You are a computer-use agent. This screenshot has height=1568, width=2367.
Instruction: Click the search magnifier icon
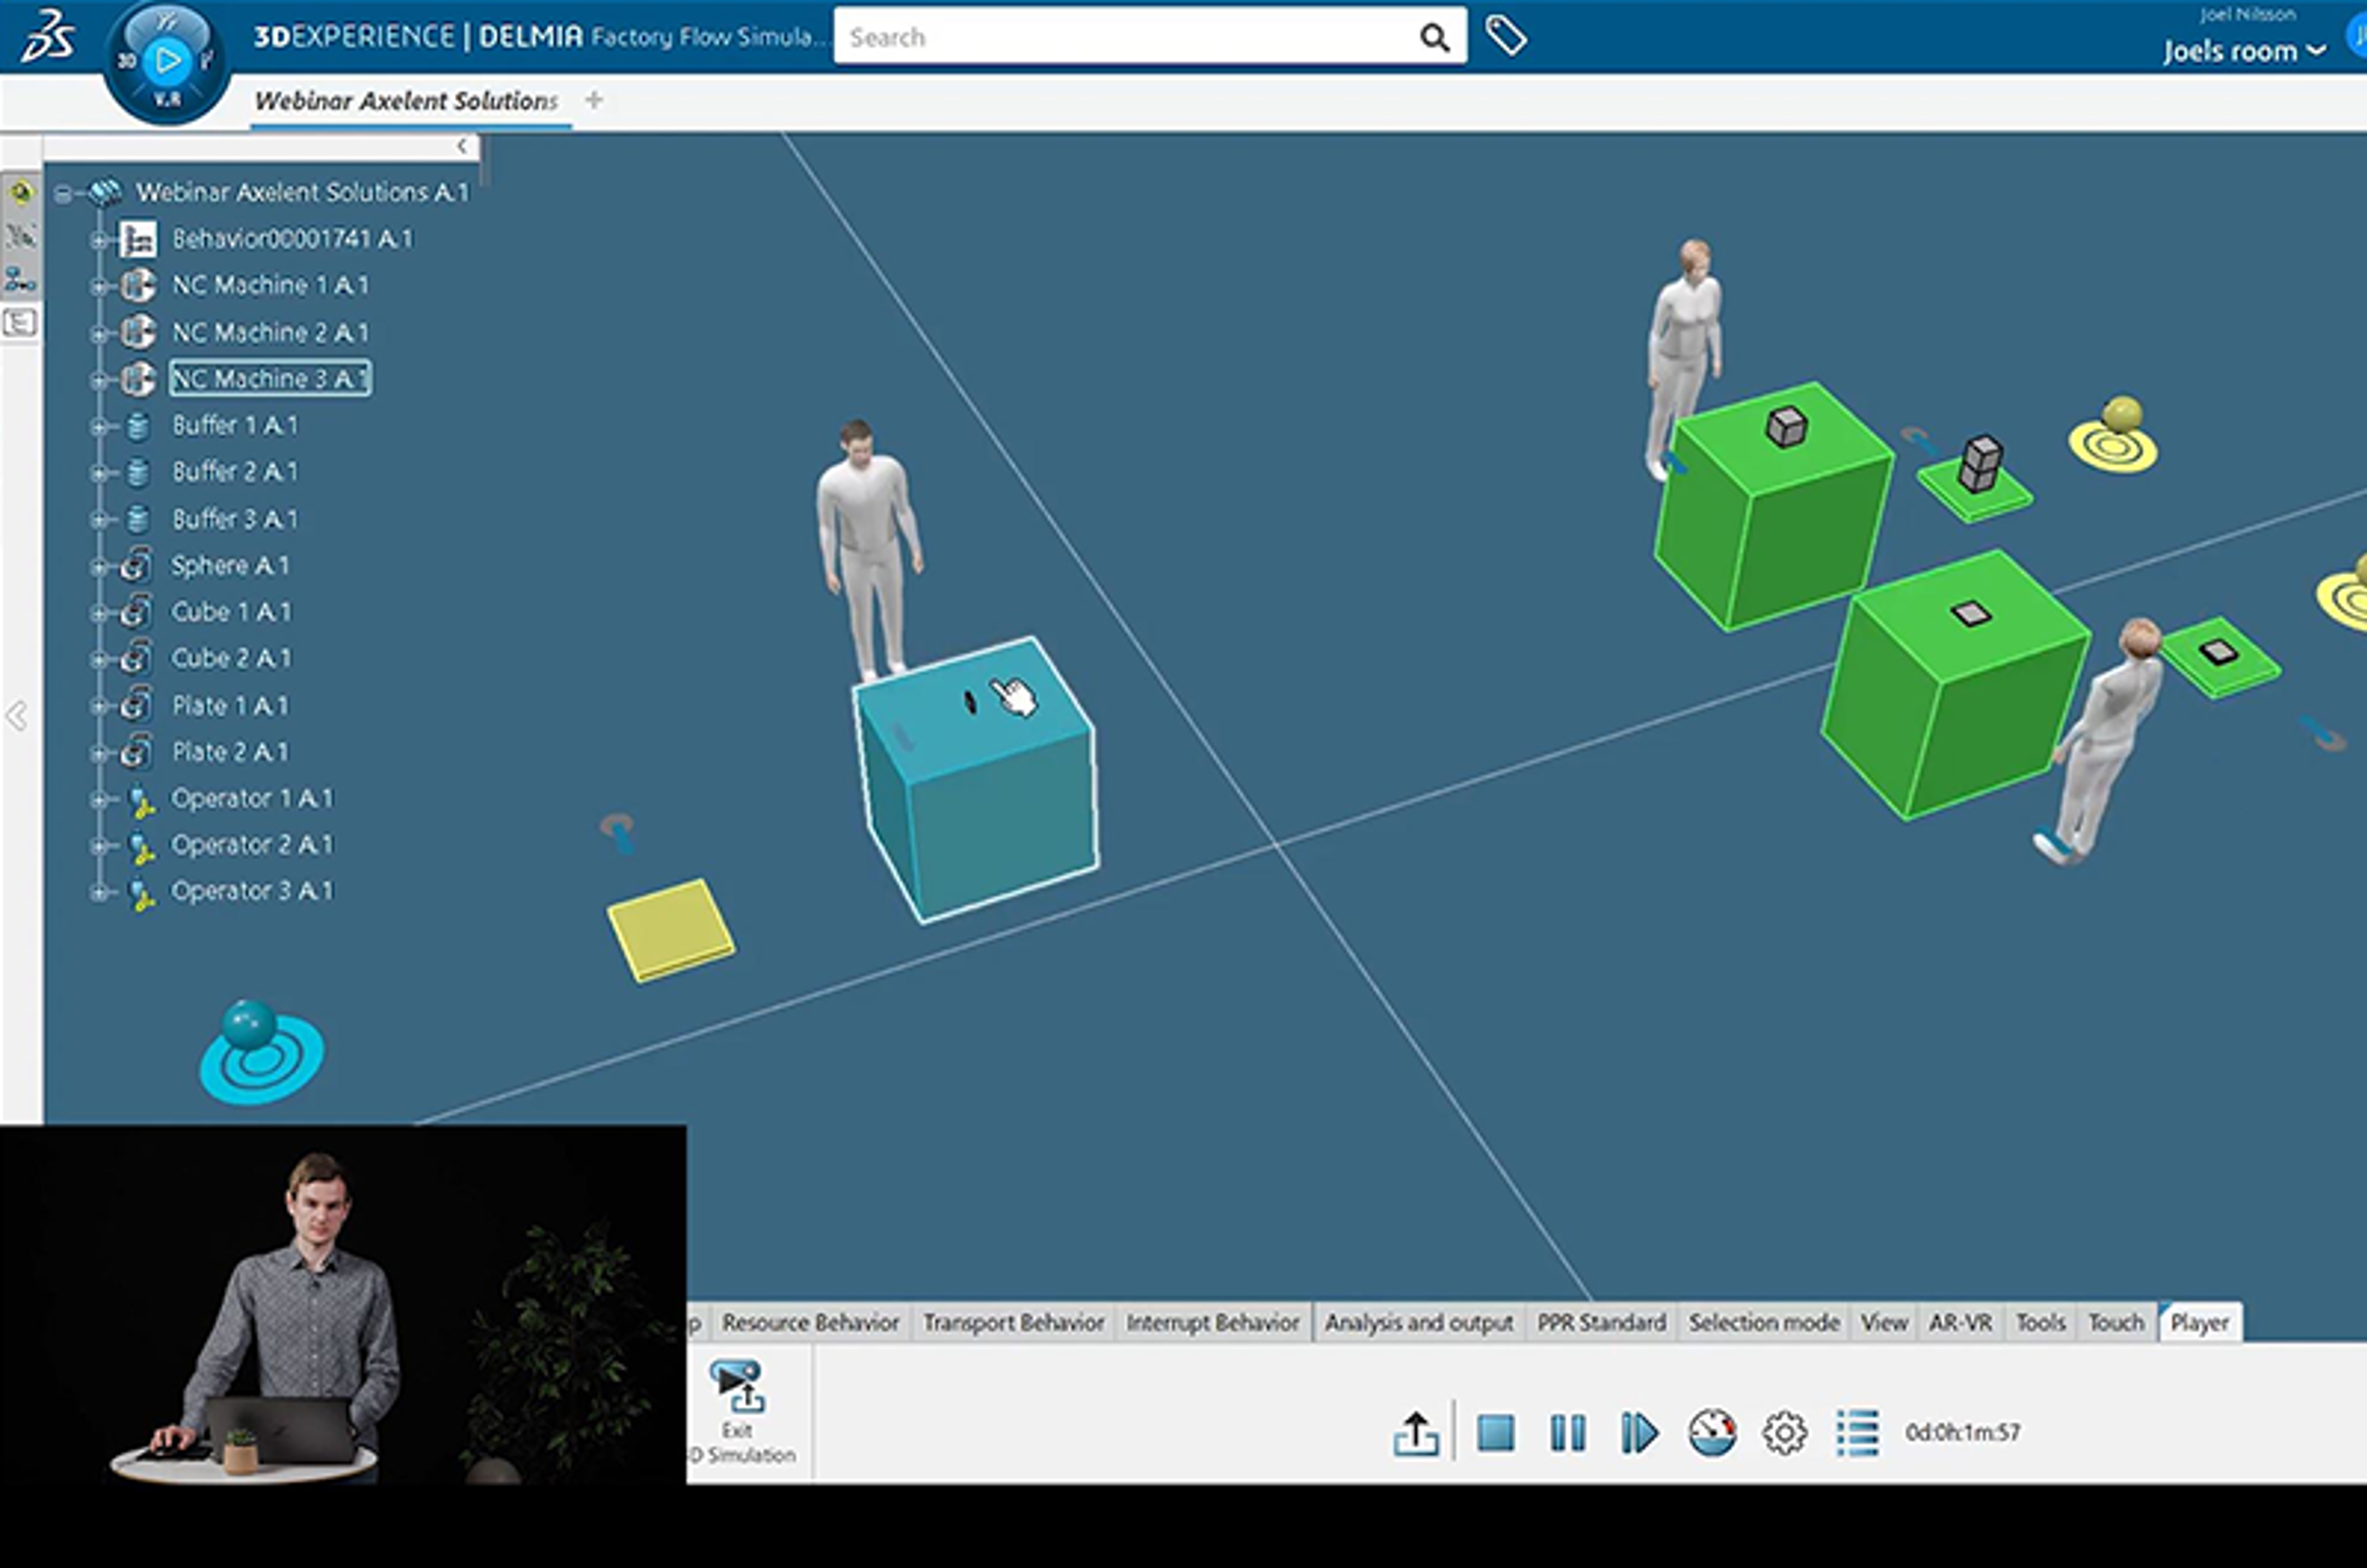point(1434,37)
